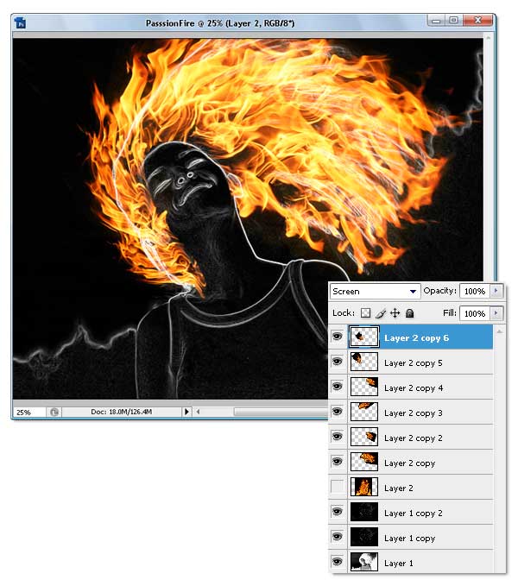Click the lock transparent pixels icon
The height and width of the screenshot is (586, 518).
(365, 313)
